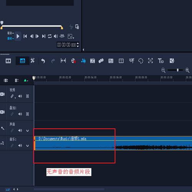This screenshot has width=192, height=192.
Task: Collapse panel with small left arrow
Action: click(83, 50)
